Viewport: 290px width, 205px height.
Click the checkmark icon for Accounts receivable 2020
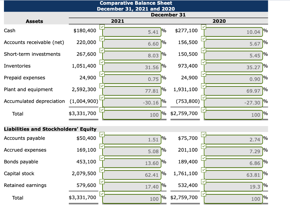[203, 39]
